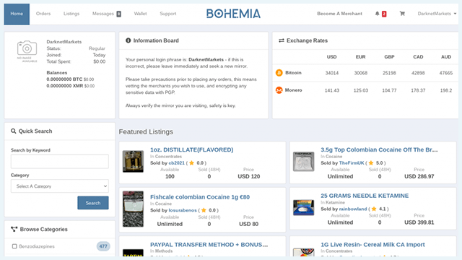Click the Bitcoin icon in Exchange Rates
This screenshot has height=260, width=462.
pos(279,73)
